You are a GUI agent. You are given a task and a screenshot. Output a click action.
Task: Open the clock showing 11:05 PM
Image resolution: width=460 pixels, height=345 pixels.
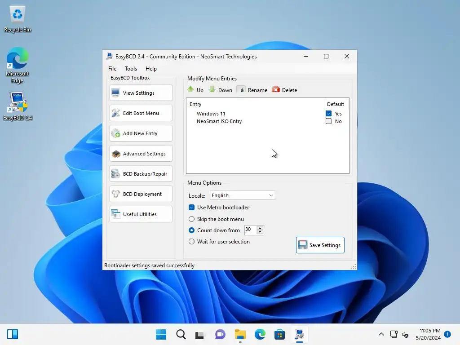click(x=428, y=334)
